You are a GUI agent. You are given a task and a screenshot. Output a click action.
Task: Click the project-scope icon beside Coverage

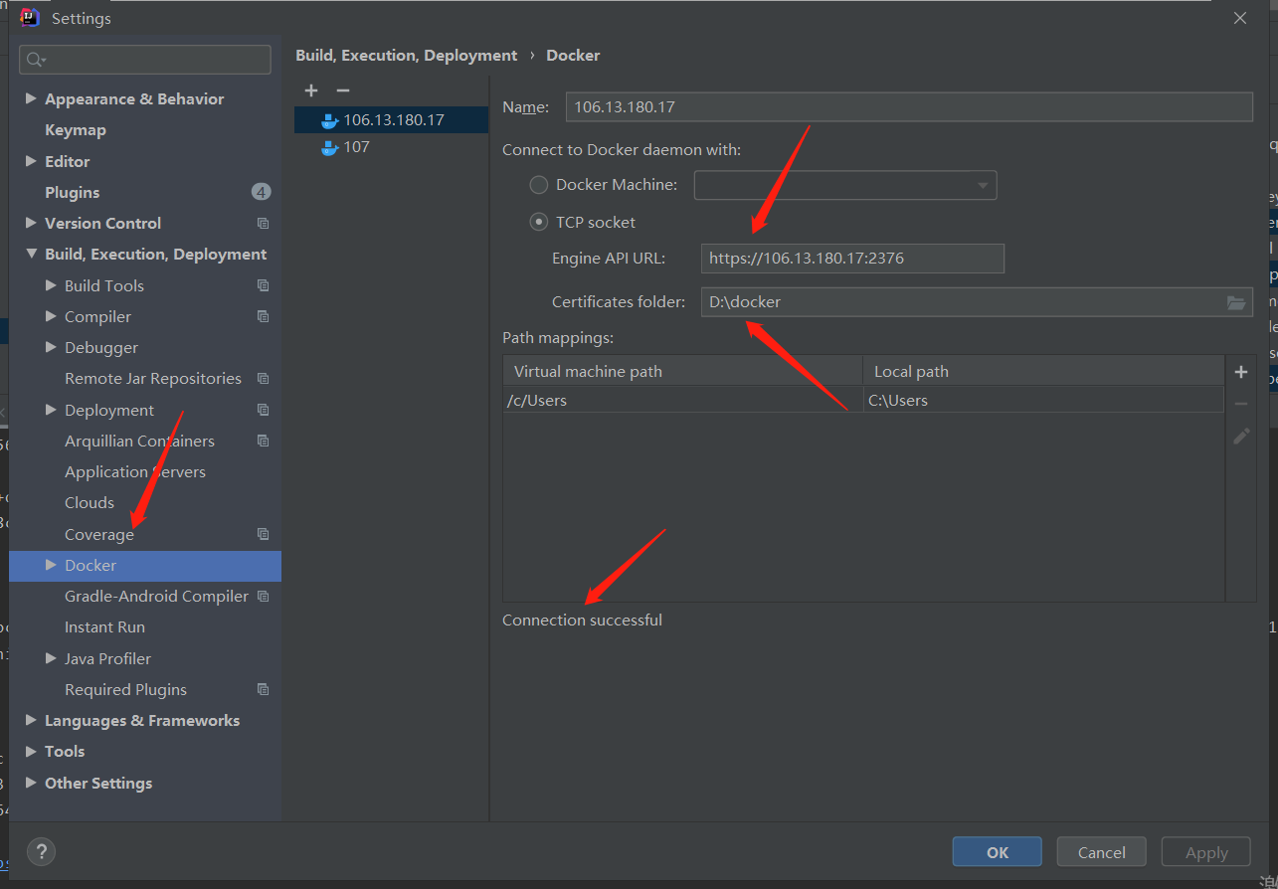point(263,534)
